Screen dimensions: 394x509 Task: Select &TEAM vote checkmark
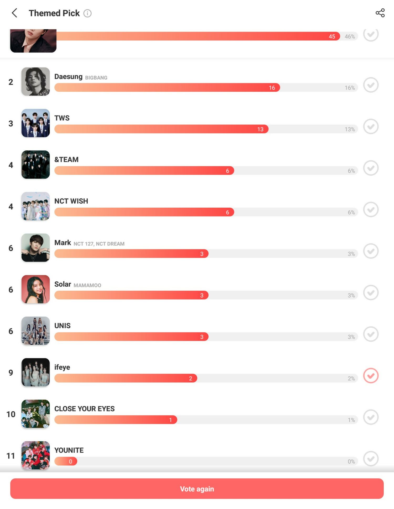tap(371, 168)
